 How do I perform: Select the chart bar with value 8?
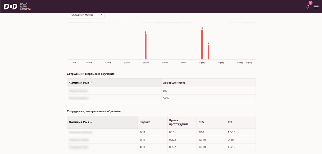pyautogui.click(x=202, y=45)
